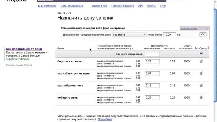This screenshot has width=217, height=122.
Task: Click the vertical page scrollbar
Action: (215, 55)
